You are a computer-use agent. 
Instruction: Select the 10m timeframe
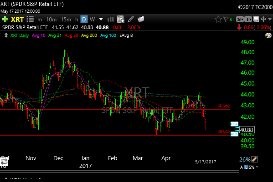tap(52, 20)
